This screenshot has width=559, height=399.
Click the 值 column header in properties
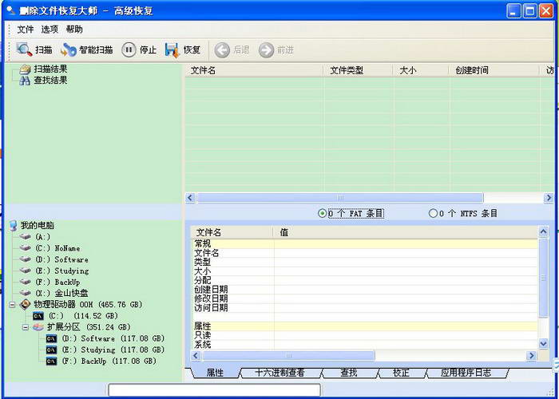[406, 233]
